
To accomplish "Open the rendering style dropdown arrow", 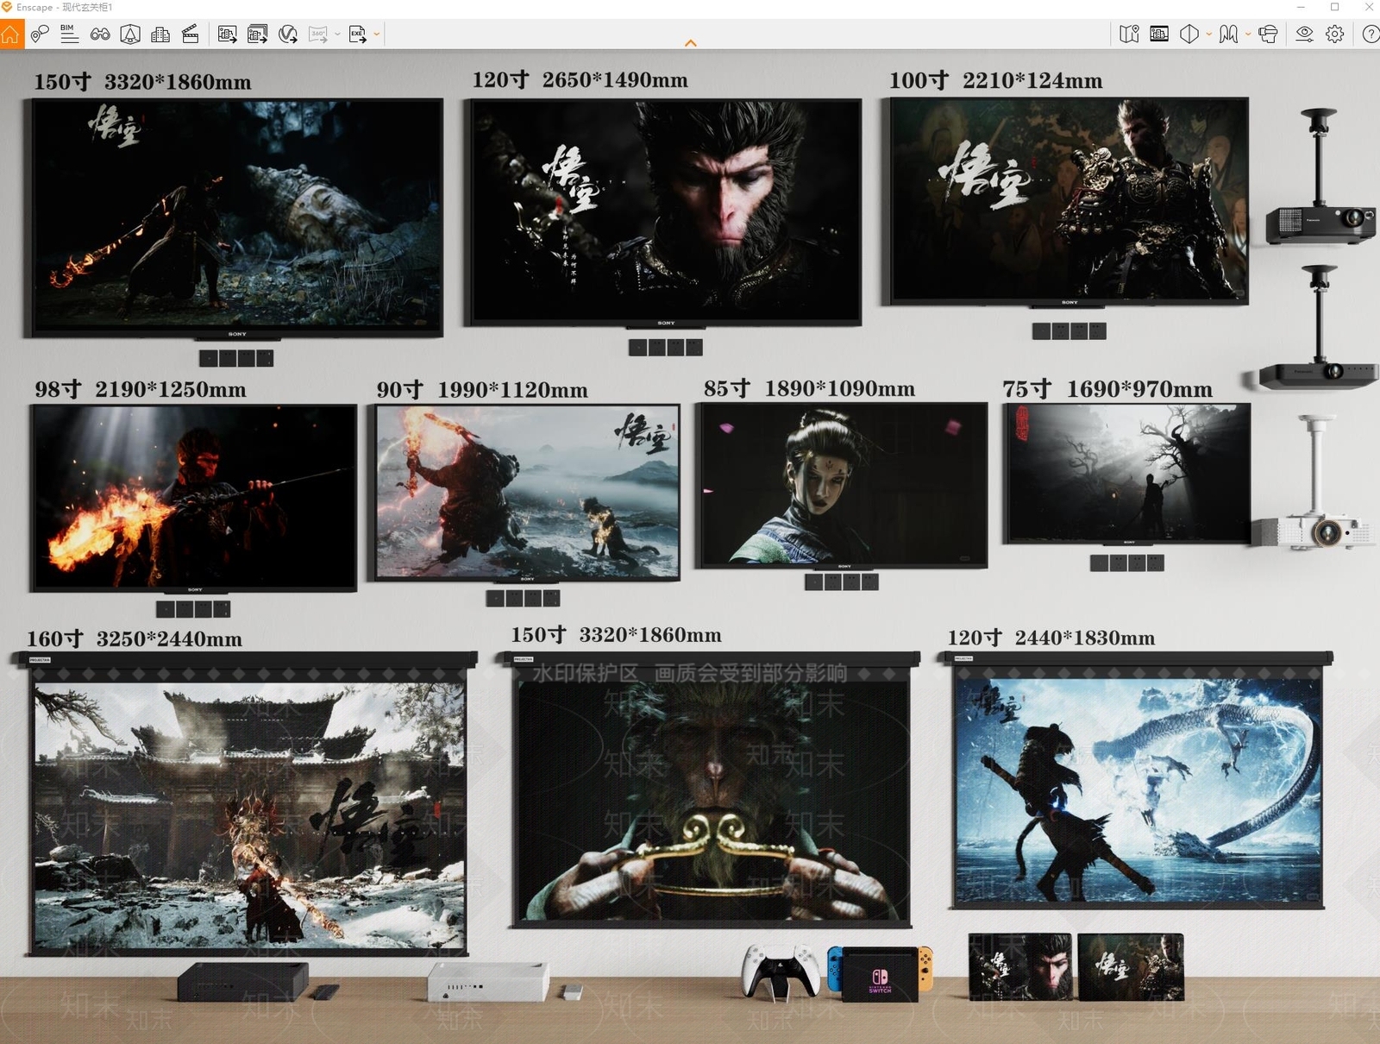I will [x=1209, y=35].
